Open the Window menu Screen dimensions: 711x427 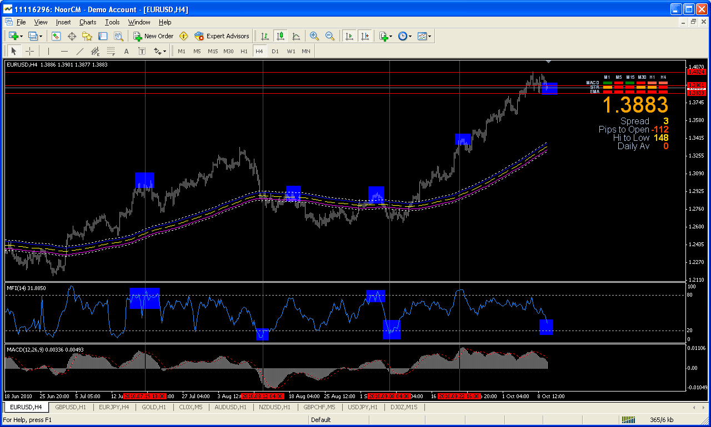[x=139, y=22]
